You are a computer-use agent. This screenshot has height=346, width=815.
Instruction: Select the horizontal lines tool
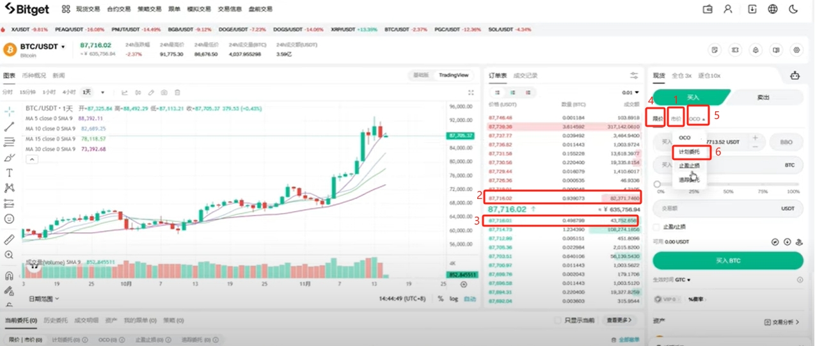pyautogui.click(x=9, y=141)
